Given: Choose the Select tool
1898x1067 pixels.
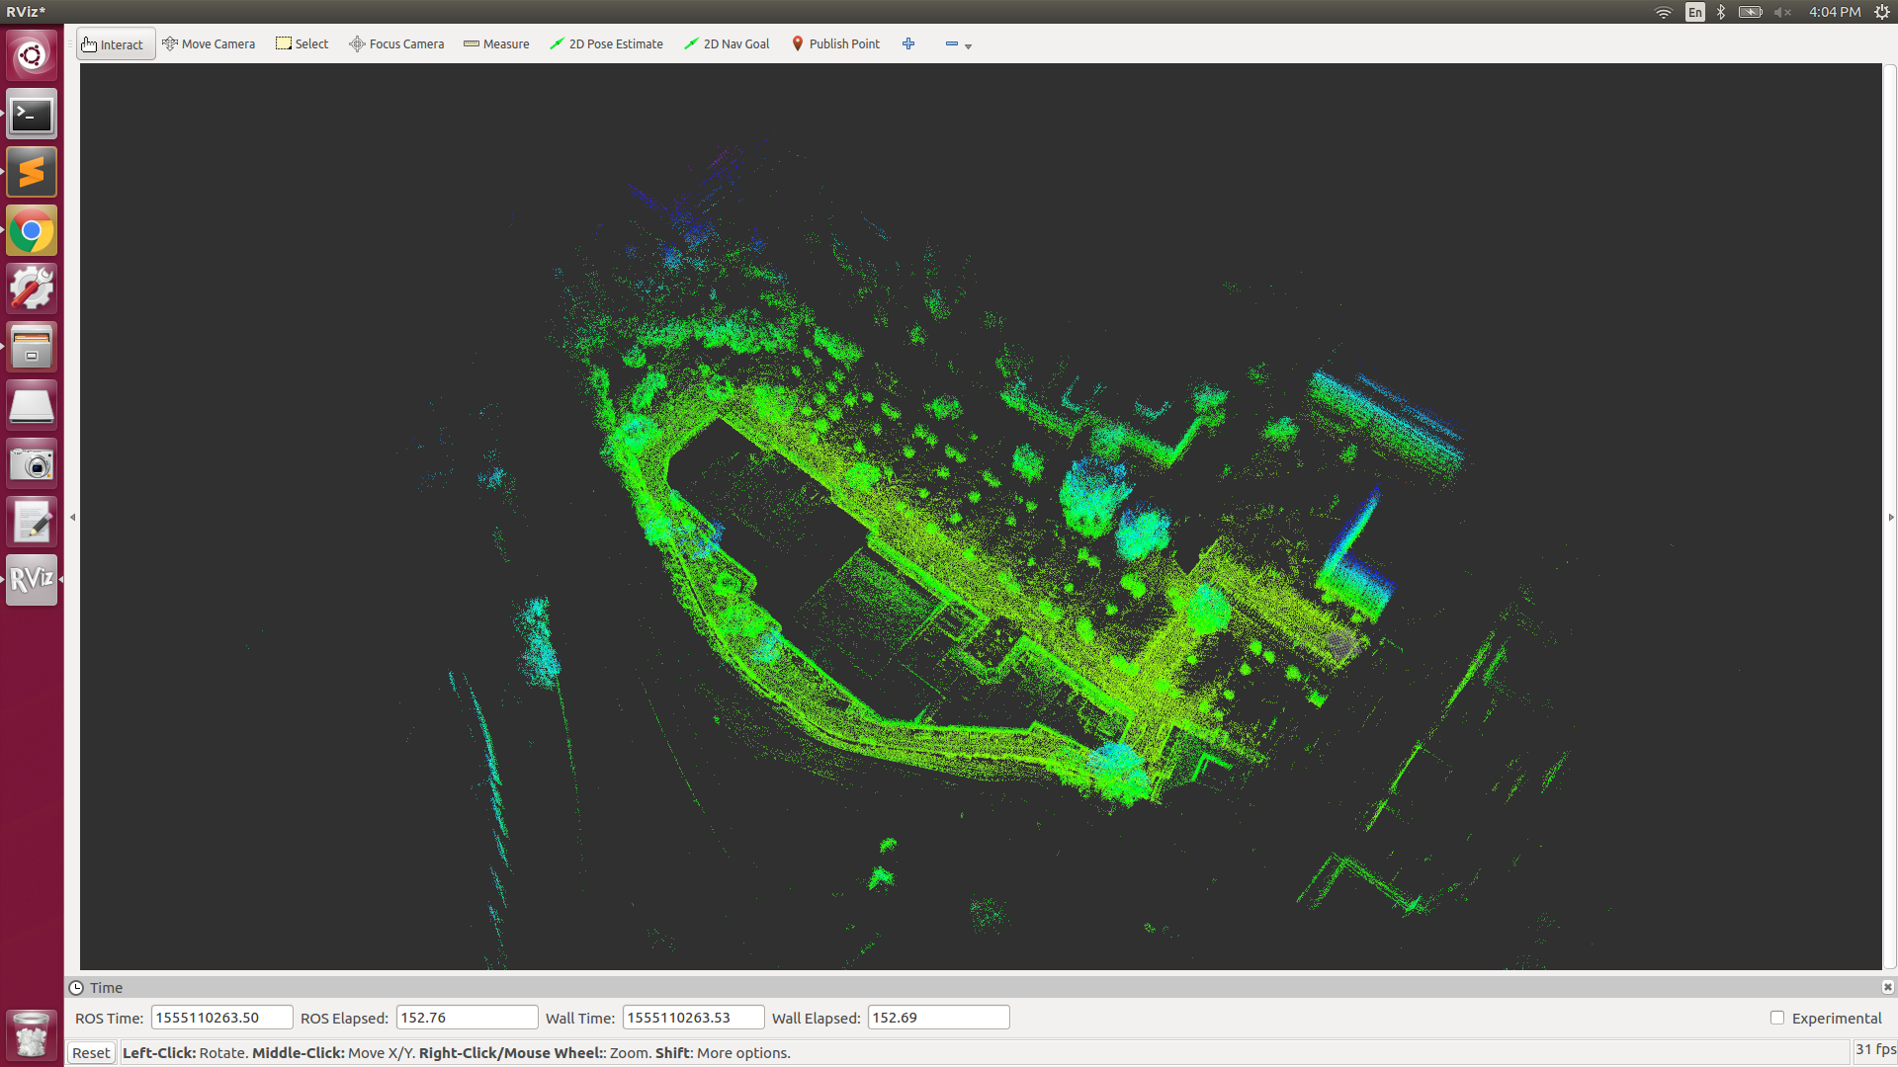Looking at the screenshot, I should click(x=302, y=44).
